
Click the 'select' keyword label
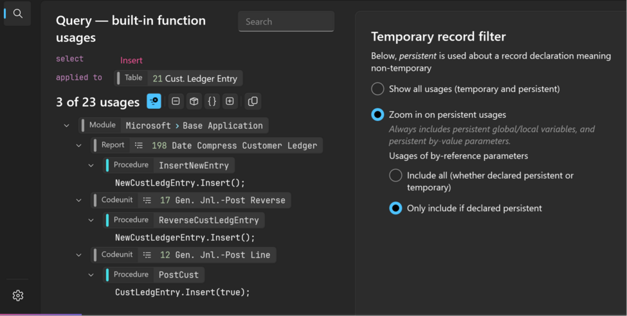pyautogui.click(x=69, y=59)
